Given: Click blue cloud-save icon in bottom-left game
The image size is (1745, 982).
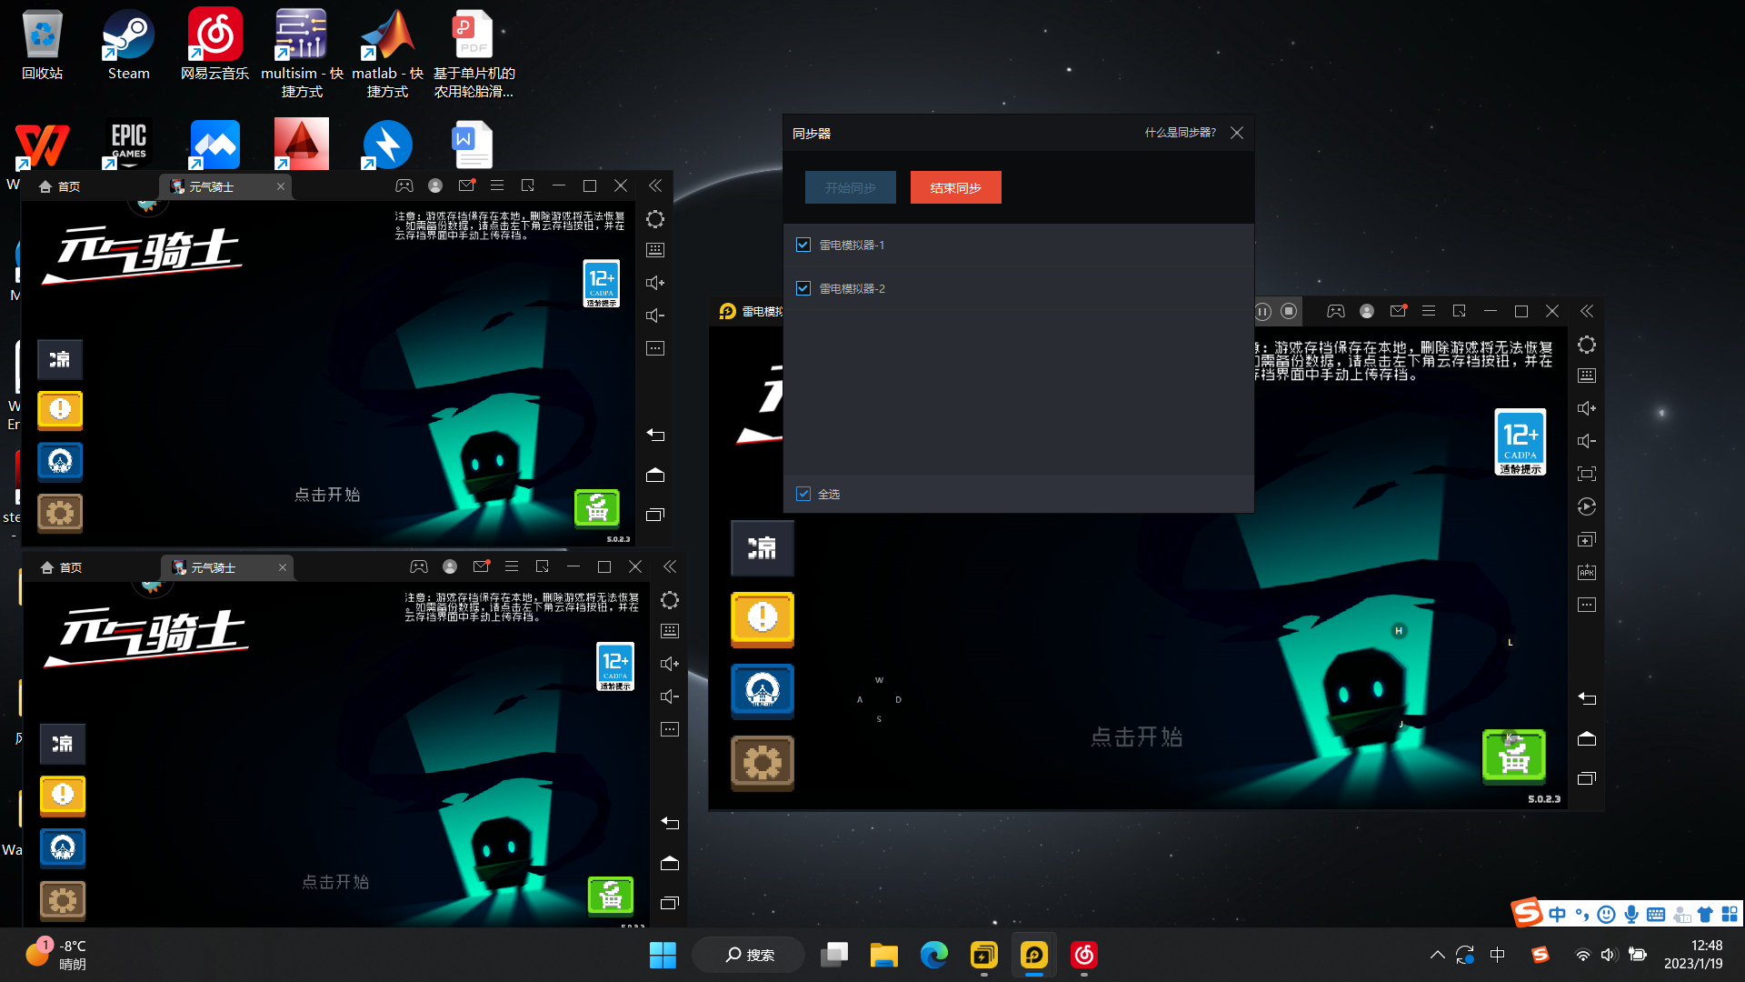Looking at the screenshot, I should (x=63, y=847).
